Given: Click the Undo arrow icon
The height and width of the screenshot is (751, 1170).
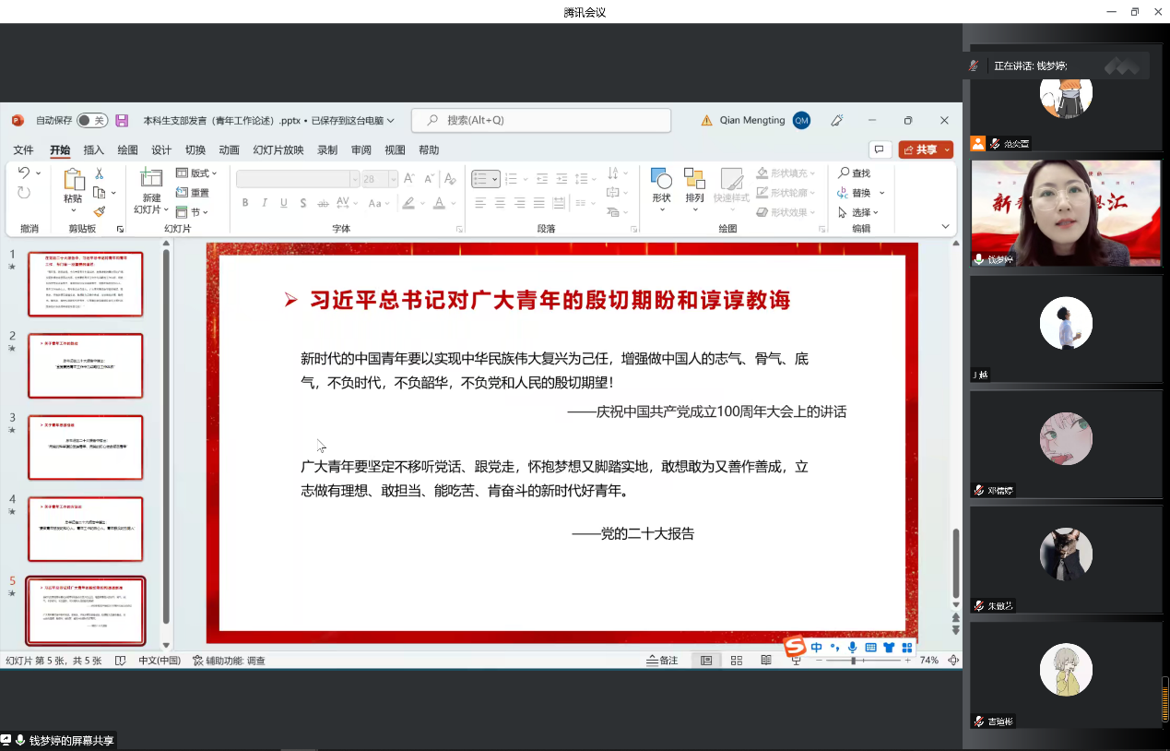Looking at the screenshot, I should pos(24,173).
